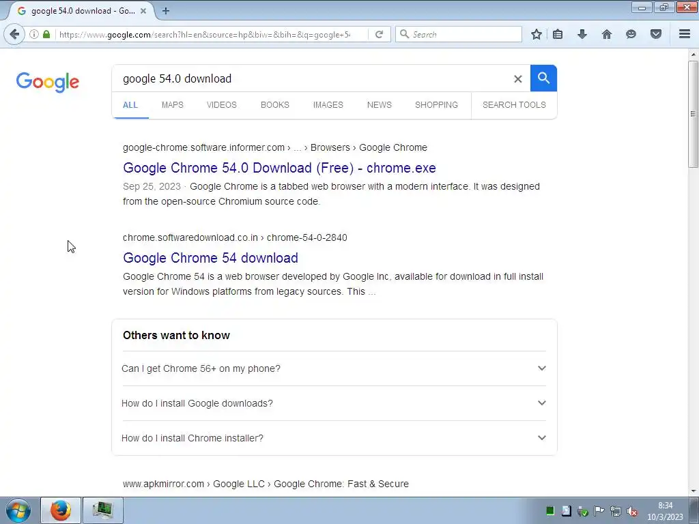This screenshot has height=524, width=699.
Task: Save page to Pocket icon
Action: [656, 34]
